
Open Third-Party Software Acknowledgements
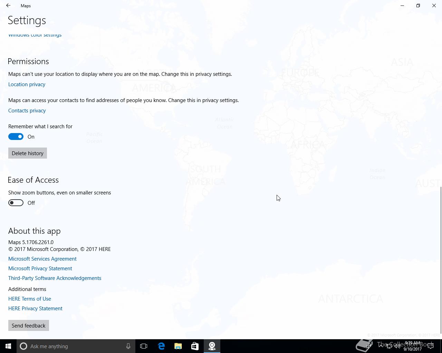point(55,278)
